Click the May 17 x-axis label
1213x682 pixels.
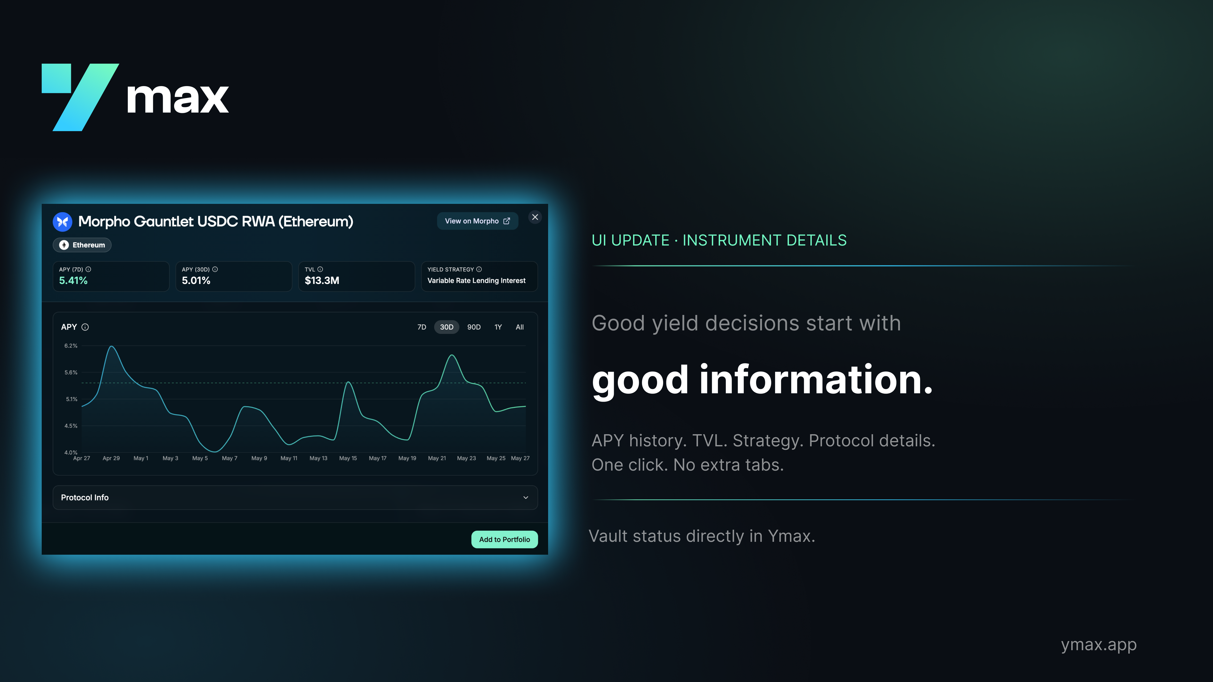point(378,458)
